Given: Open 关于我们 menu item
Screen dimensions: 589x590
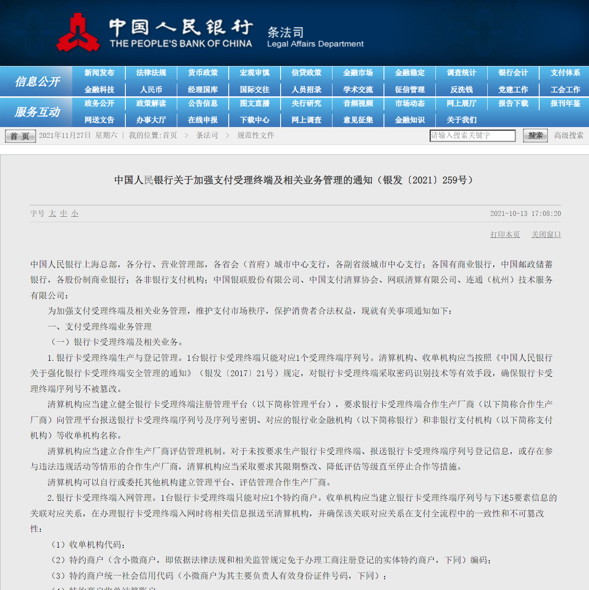Looking at the screenshot, I should [x=462, y=120].
